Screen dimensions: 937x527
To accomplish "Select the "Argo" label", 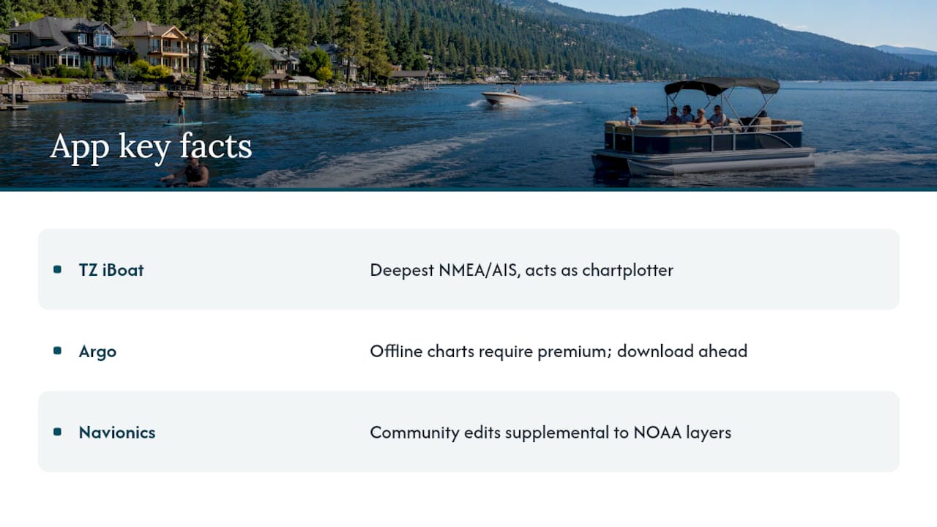I will (x=97, y=352).
